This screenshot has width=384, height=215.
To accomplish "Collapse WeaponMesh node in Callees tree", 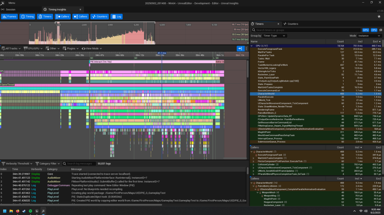I will 258,193.
